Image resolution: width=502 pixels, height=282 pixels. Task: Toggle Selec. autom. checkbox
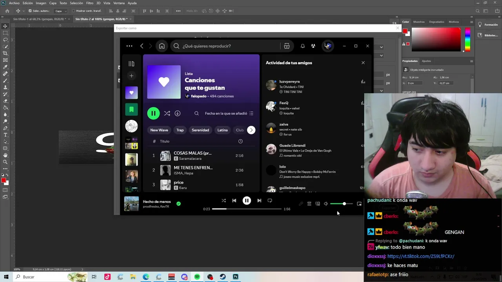(30, 11)
